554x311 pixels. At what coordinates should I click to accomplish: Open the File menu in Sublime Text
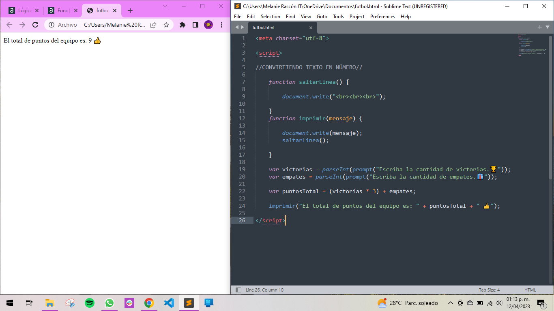238,17
